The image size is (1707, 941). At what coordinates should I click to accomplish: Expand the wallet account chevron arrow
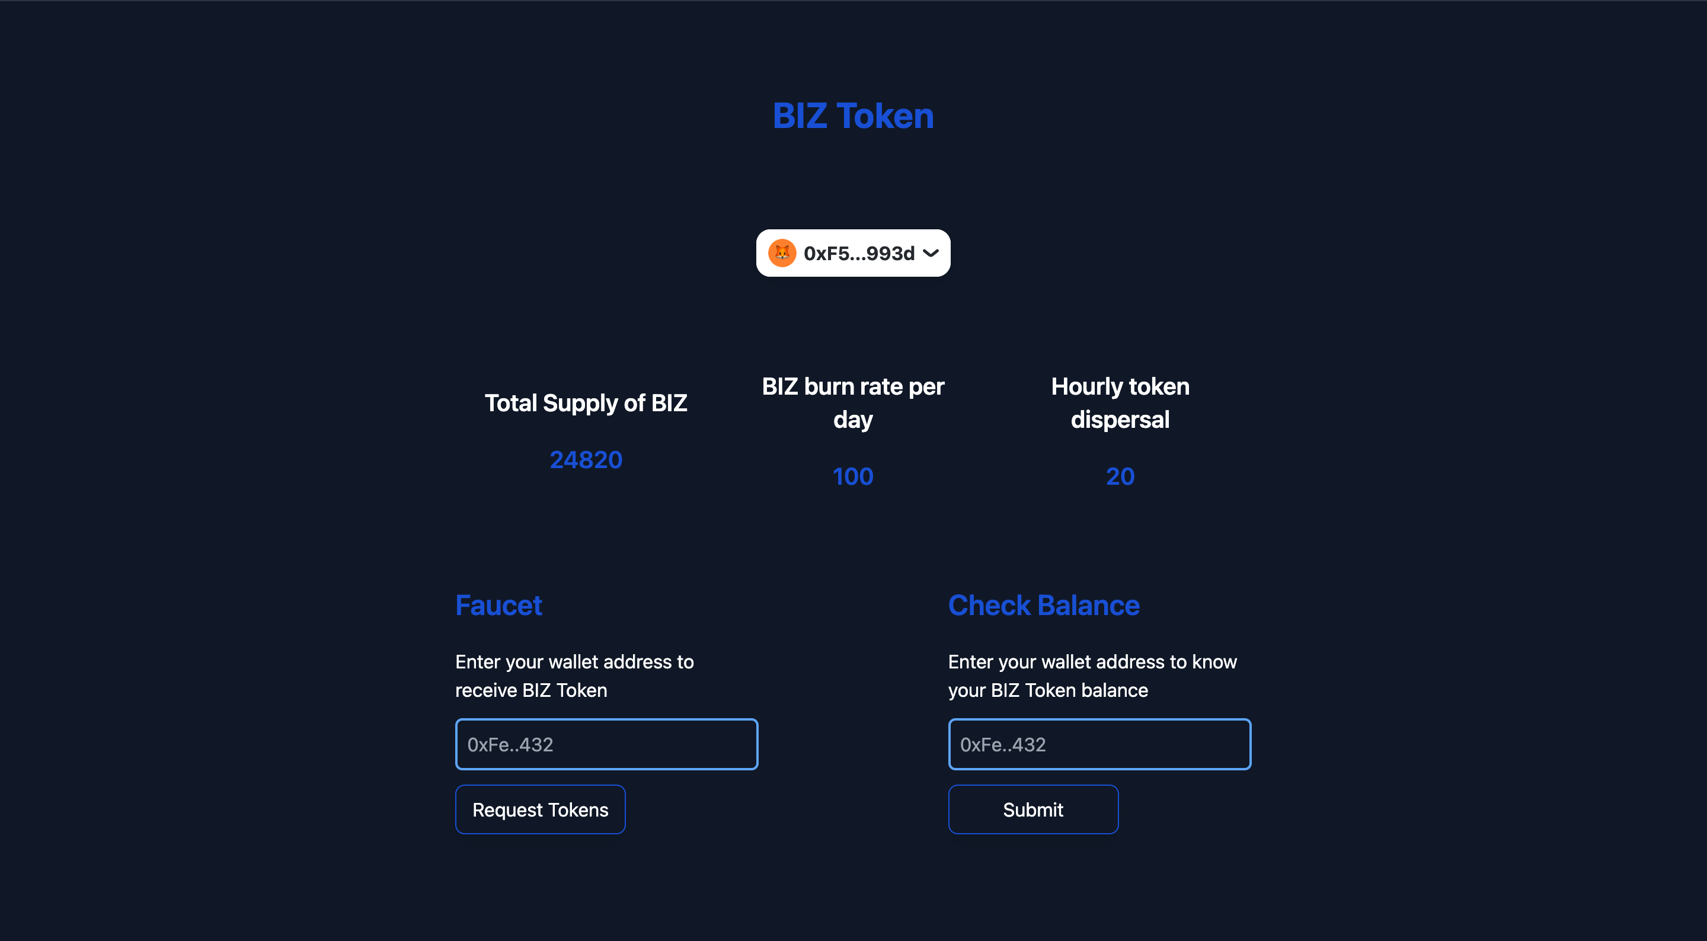(931, 253)
